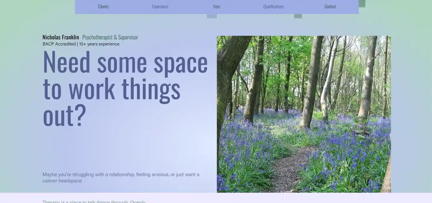The image size is (432, 203).
Task: Select the Fees menu item
Action: coord(217,6)
